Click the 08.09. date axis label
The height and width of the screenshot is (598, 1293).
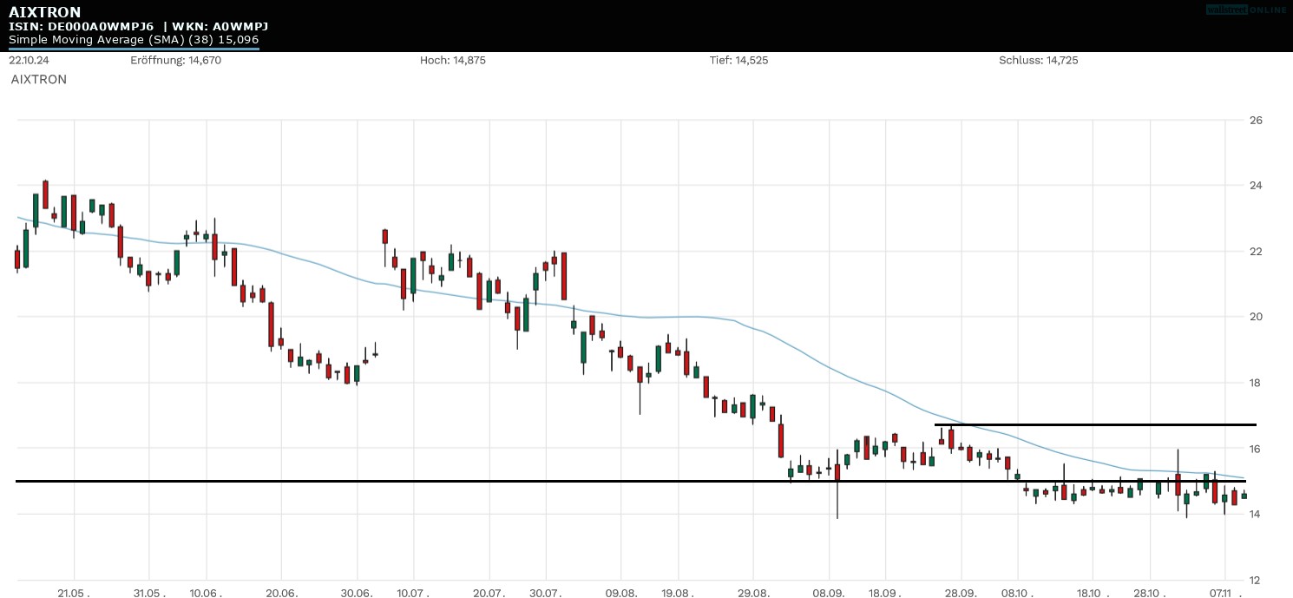tap(829, 592)
